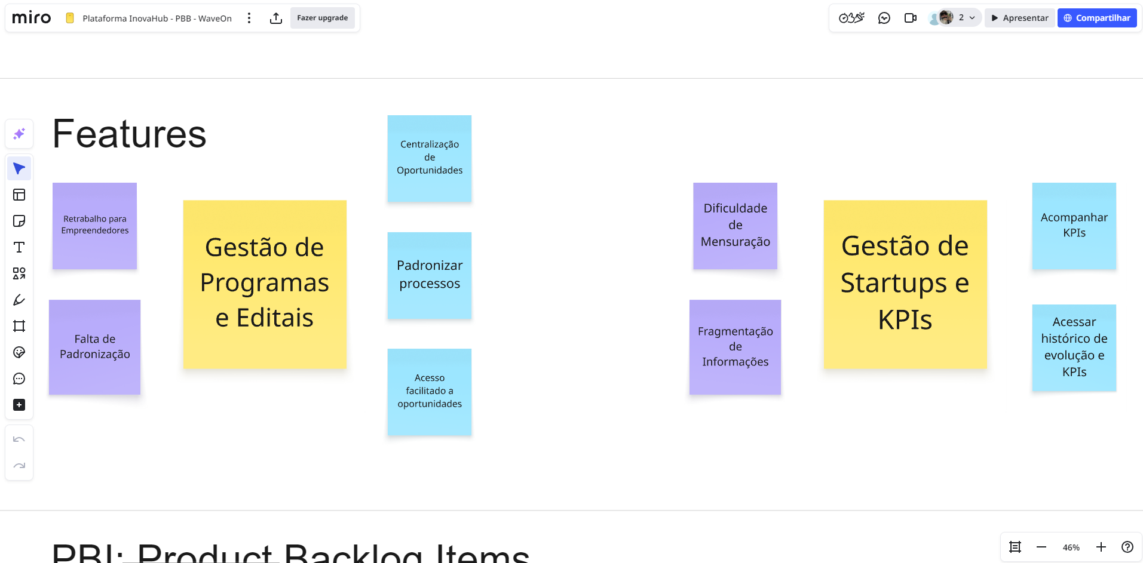Viewport: 1143px width, 563px height.
Task: Zoom in with the plus button
Action: [x=1101, y=547]
